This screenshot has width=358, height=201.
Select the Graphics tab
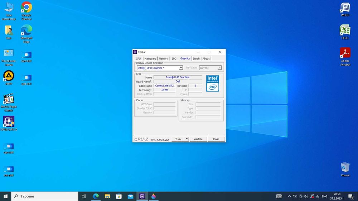(185, 58)
